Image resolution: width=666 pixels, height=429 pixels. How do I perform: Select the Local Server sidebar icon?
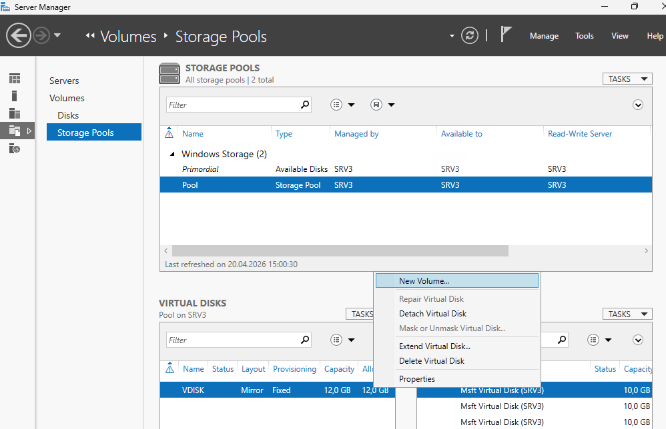(15, 96)
